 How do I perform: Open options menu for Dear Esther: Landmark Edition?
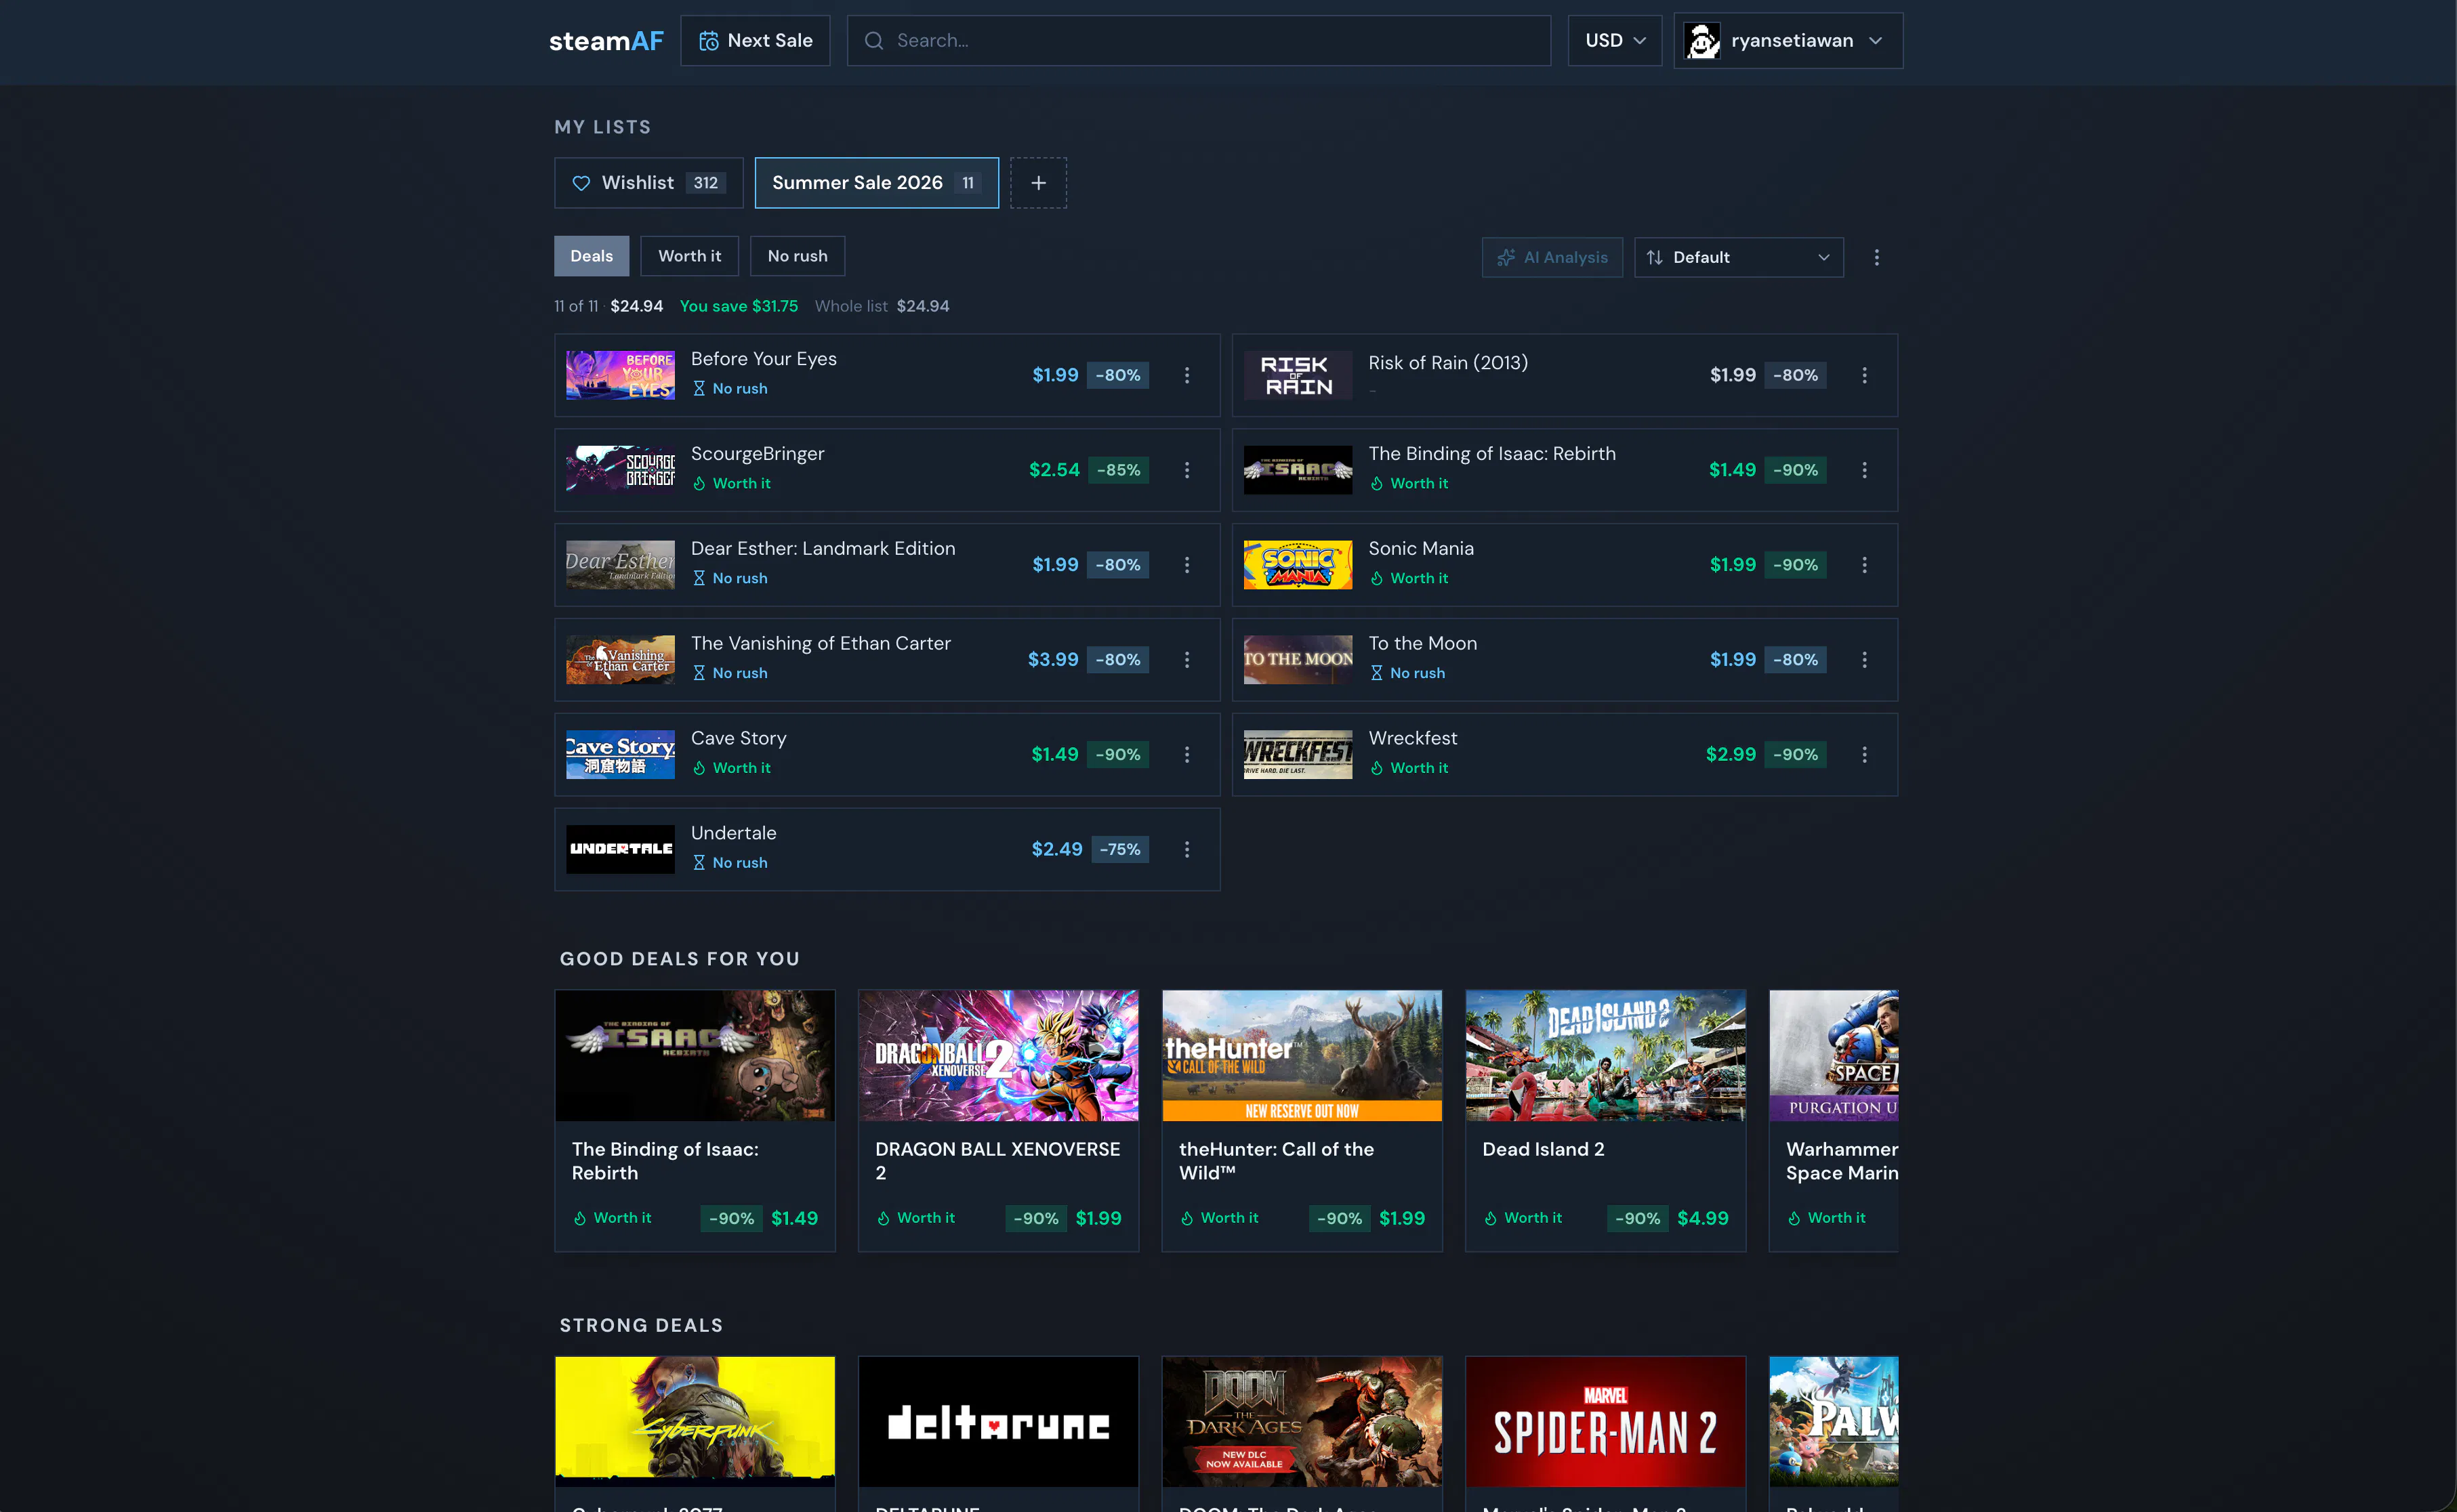coord(1187,565)
